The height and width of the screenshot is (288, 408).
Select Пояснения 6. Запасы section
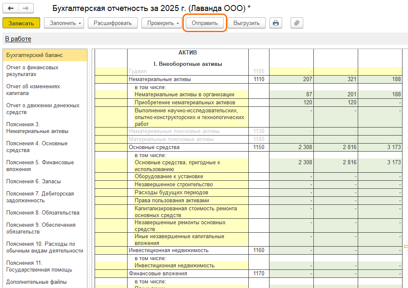tap(33, 182)
